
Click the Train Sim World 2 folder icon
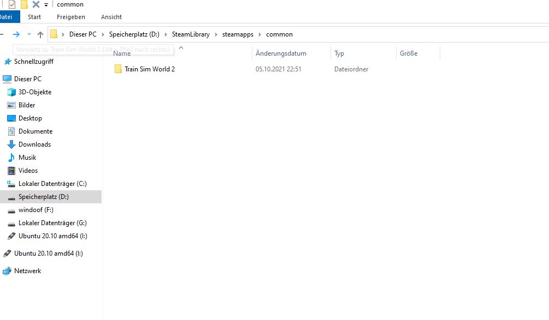(x=118, y=69)
